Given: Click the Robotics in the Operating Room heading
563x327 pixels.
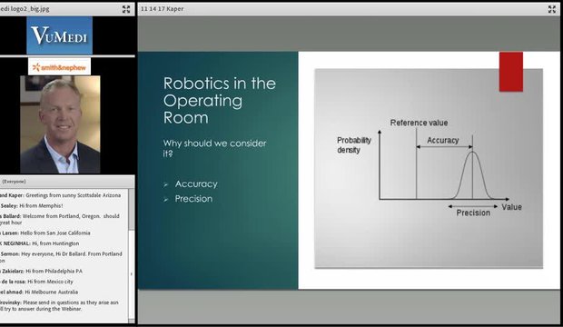Looking at the screenshot, I should coord(220,100).
